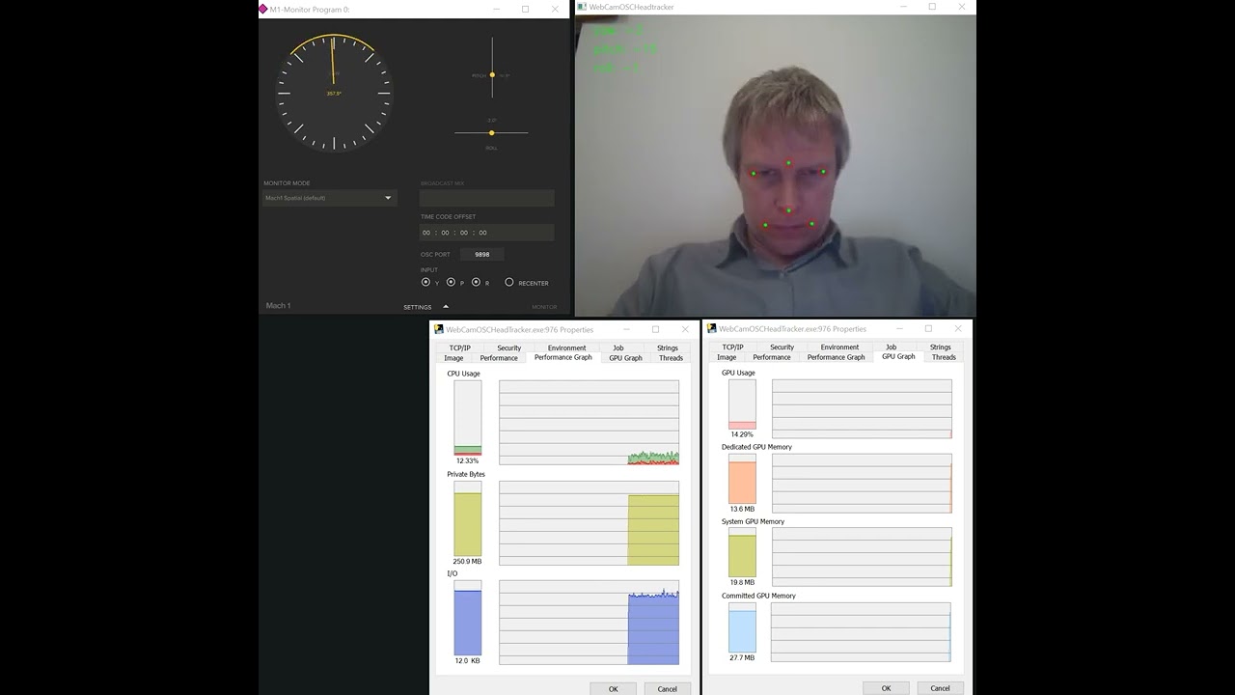Click the WebCamOSCHeadtracker window title icon
1235x695 pixels.
click(582, 7)
